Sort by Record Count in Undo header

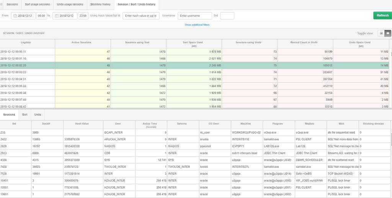pos(305,43)
